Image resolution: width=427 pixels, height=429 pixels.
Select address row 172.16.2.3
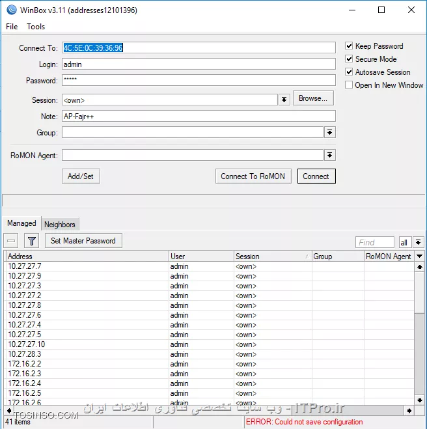(210, 374)
